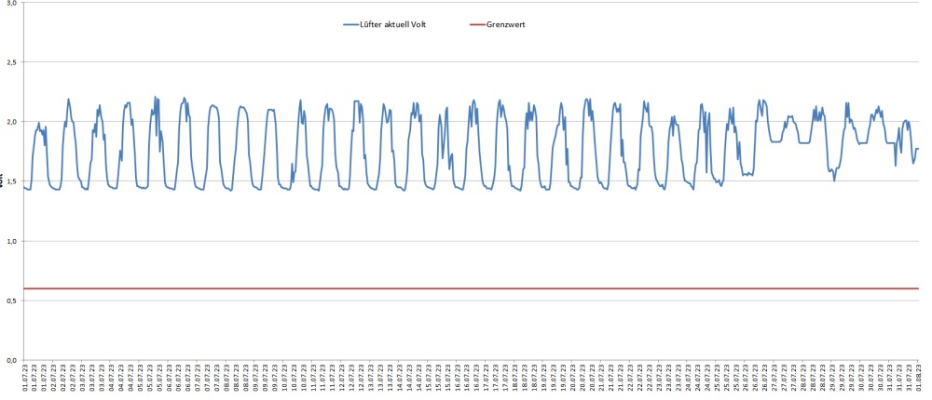Select the 'Grenzwert' legend text
Screen dimensions: 932x400
[506, 25]
